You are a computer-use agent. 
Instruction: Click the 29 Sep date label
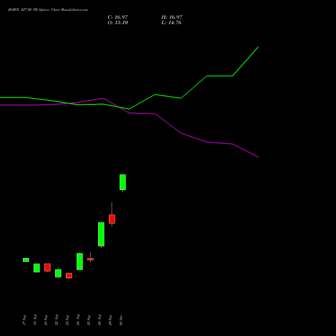point(110,320)
